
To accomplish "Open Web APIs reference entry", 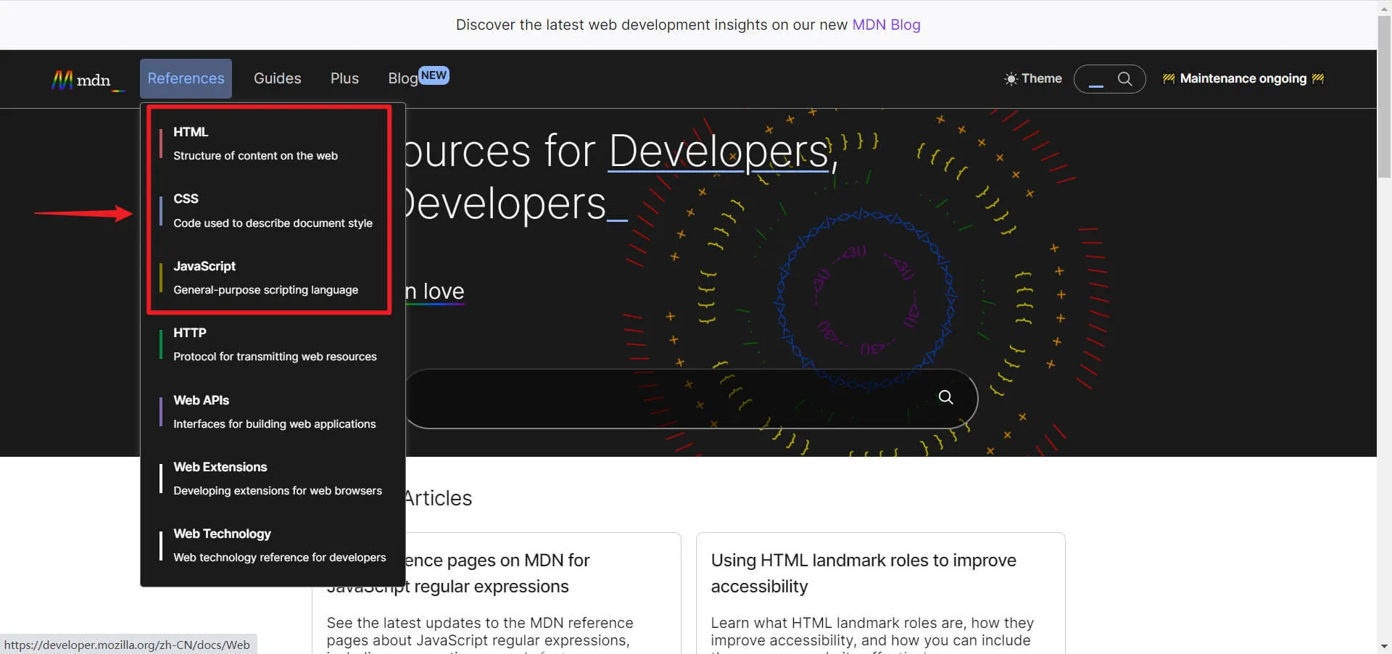I will [x=272, y=412].
